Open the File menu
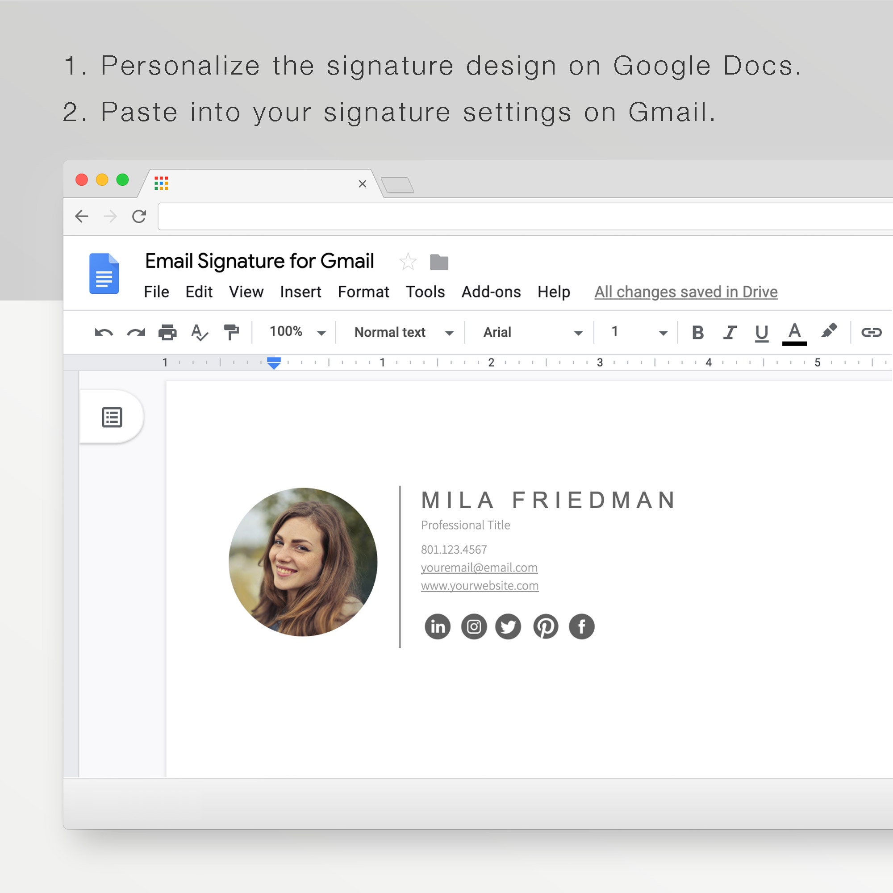 click(x=156, y=292)
